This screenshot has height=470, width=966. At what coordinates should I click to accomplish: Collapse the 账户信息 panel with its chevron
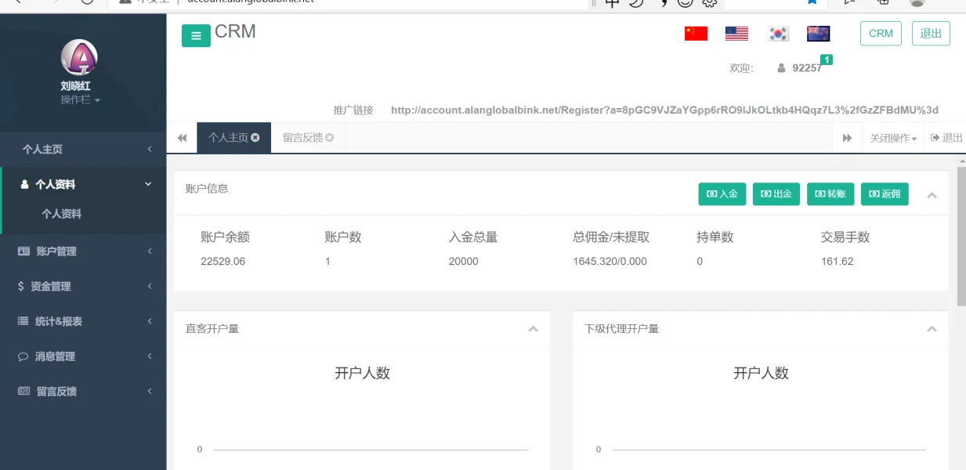(x=932, y=194)
